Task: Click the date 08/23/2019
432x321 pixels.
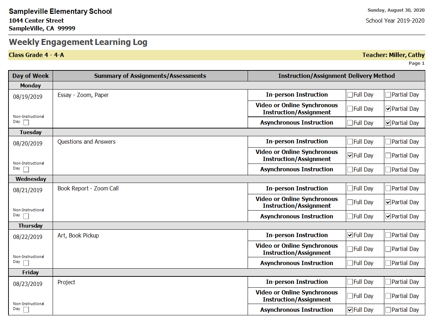Action: click(28, 284)
